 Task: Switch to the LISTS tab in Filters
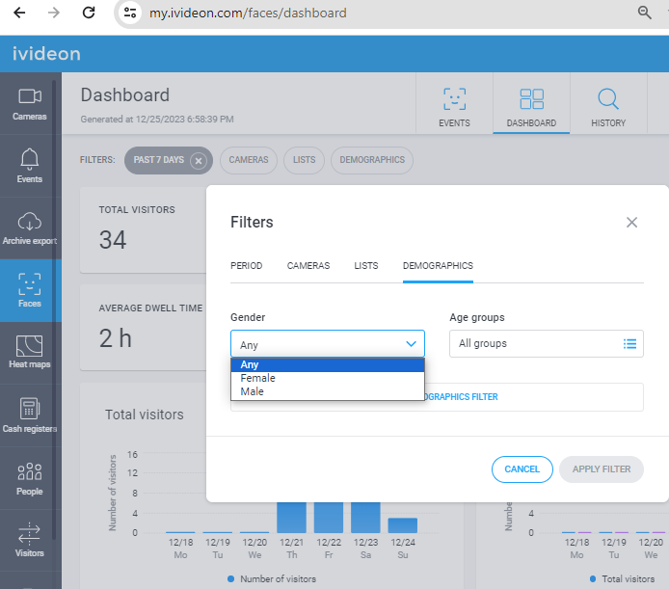[366, 266]
